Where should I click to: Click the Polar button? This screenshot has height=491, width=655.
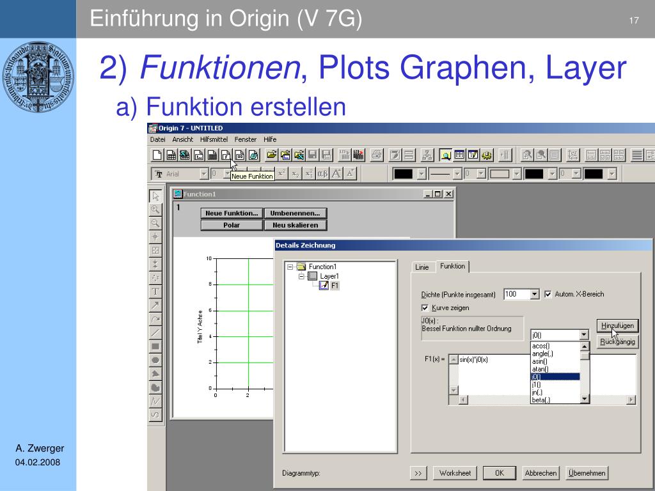[232, 225]
